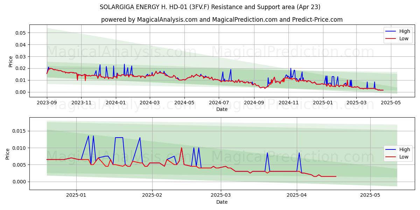Click the 2025-03 tick in the upper chart

click(356, 103)
